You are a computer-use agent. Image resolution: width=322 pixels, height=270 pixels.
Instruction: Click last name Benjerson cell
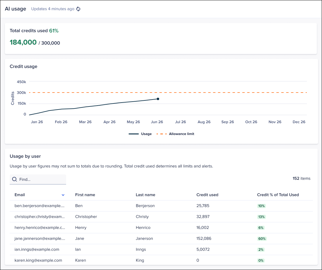(145, 206)
